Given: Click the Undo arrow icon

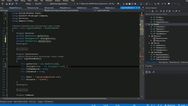Looking at the screenshot, I should 16,4.
